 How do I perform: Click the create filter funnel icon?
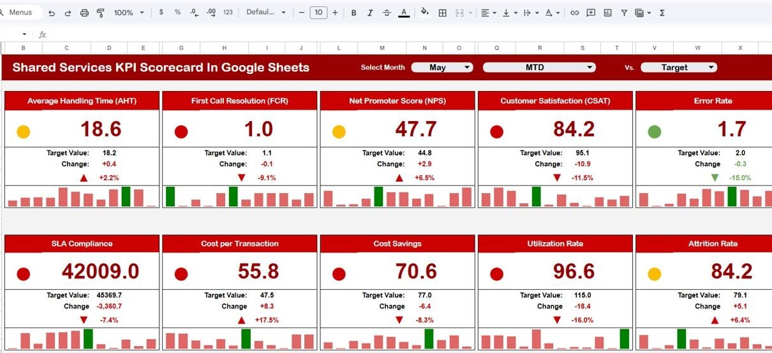[624, 13]
